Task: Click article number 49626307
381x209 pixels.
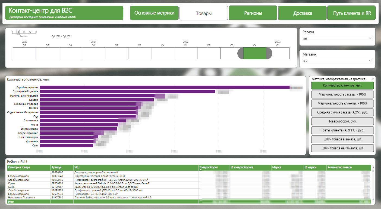Action: 57,173
